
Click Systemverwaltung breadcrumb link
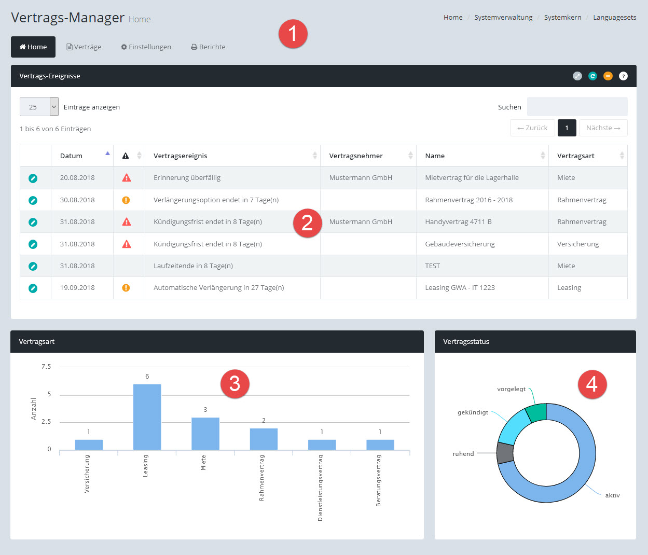[503, 18]
